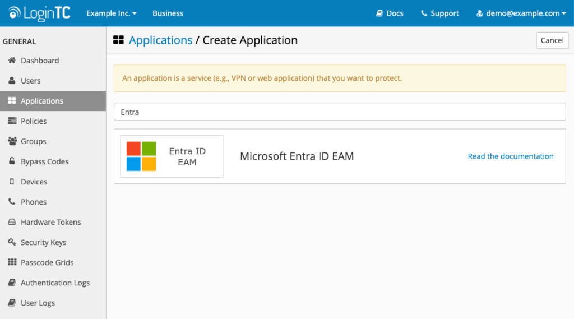Click the User Logs book icon

point(12,303)
